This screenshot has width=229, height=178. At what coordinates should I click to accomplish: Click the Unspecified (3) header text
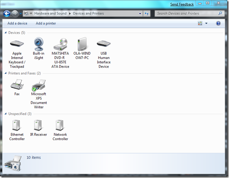[x=20, y=114]
